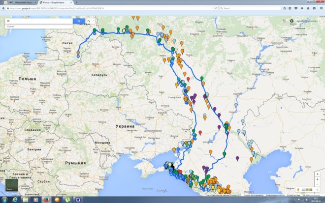
Task: Close the Кавказ – Google Карты tab
Action: [x=71, y=2]
